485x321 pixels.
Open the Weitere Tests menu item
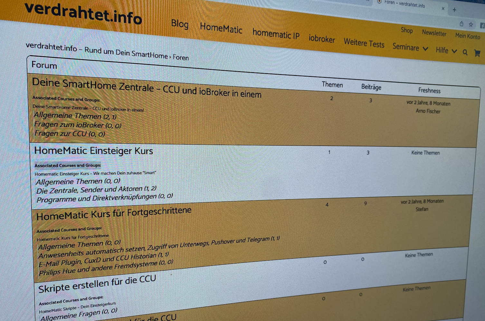pos(364,43)
